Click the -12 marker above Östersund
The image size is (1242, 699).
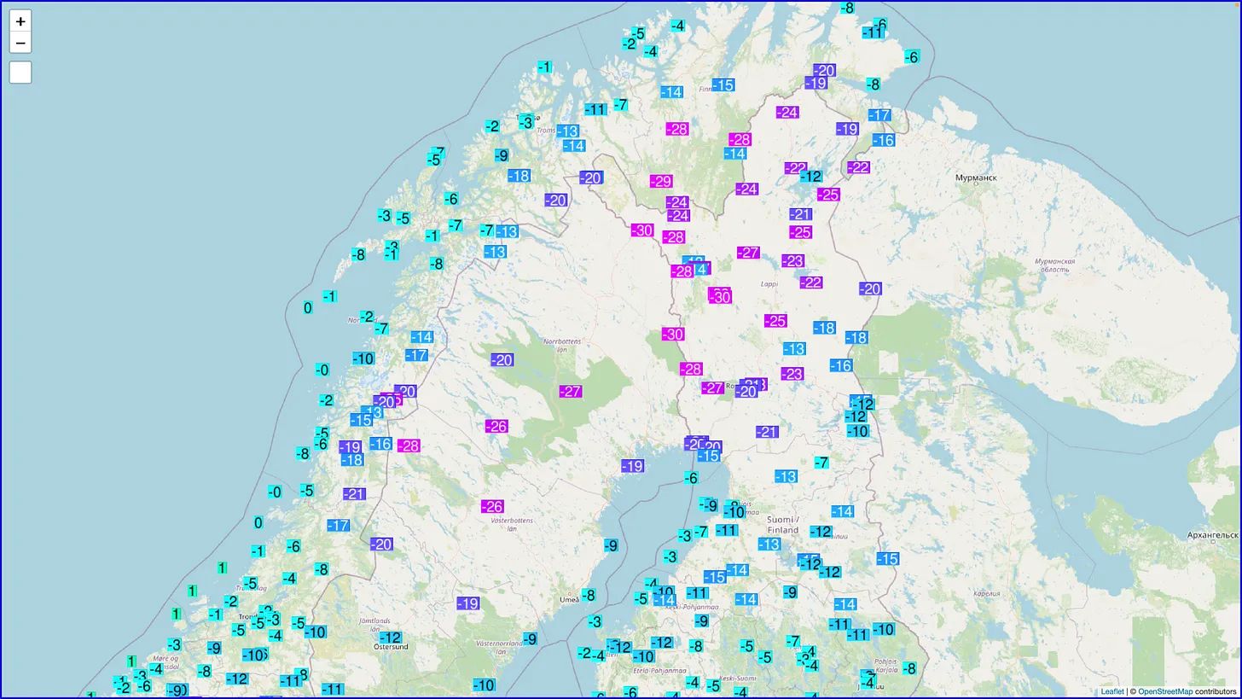(391, 638)
